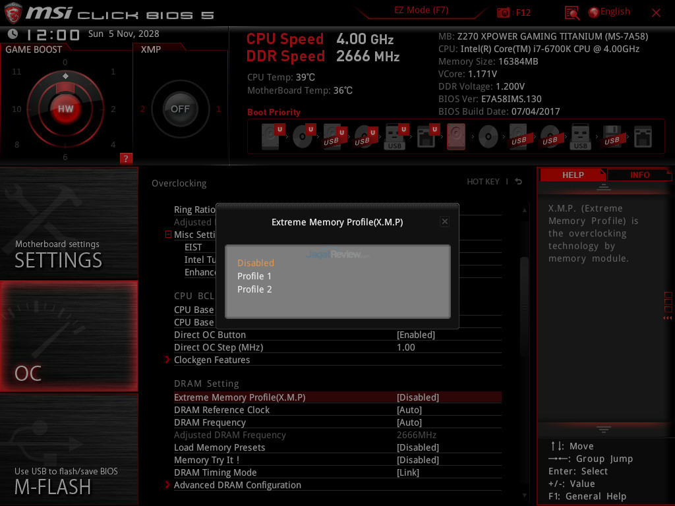Click the F12 screenshot camera icon
Screen dimensions: 675x506
click(503, 13)
